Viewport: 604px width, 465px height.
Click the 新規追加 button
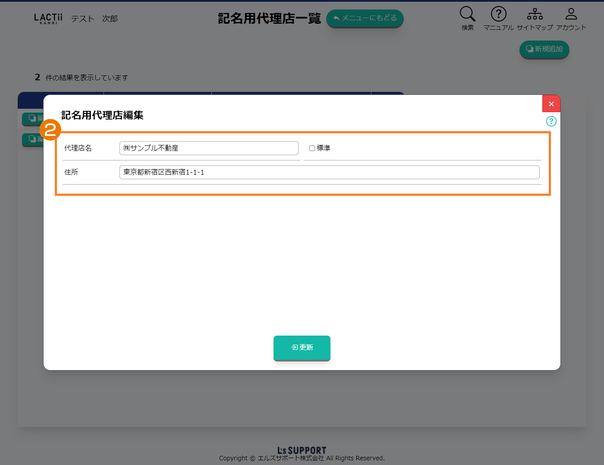(x=544, y=49)
